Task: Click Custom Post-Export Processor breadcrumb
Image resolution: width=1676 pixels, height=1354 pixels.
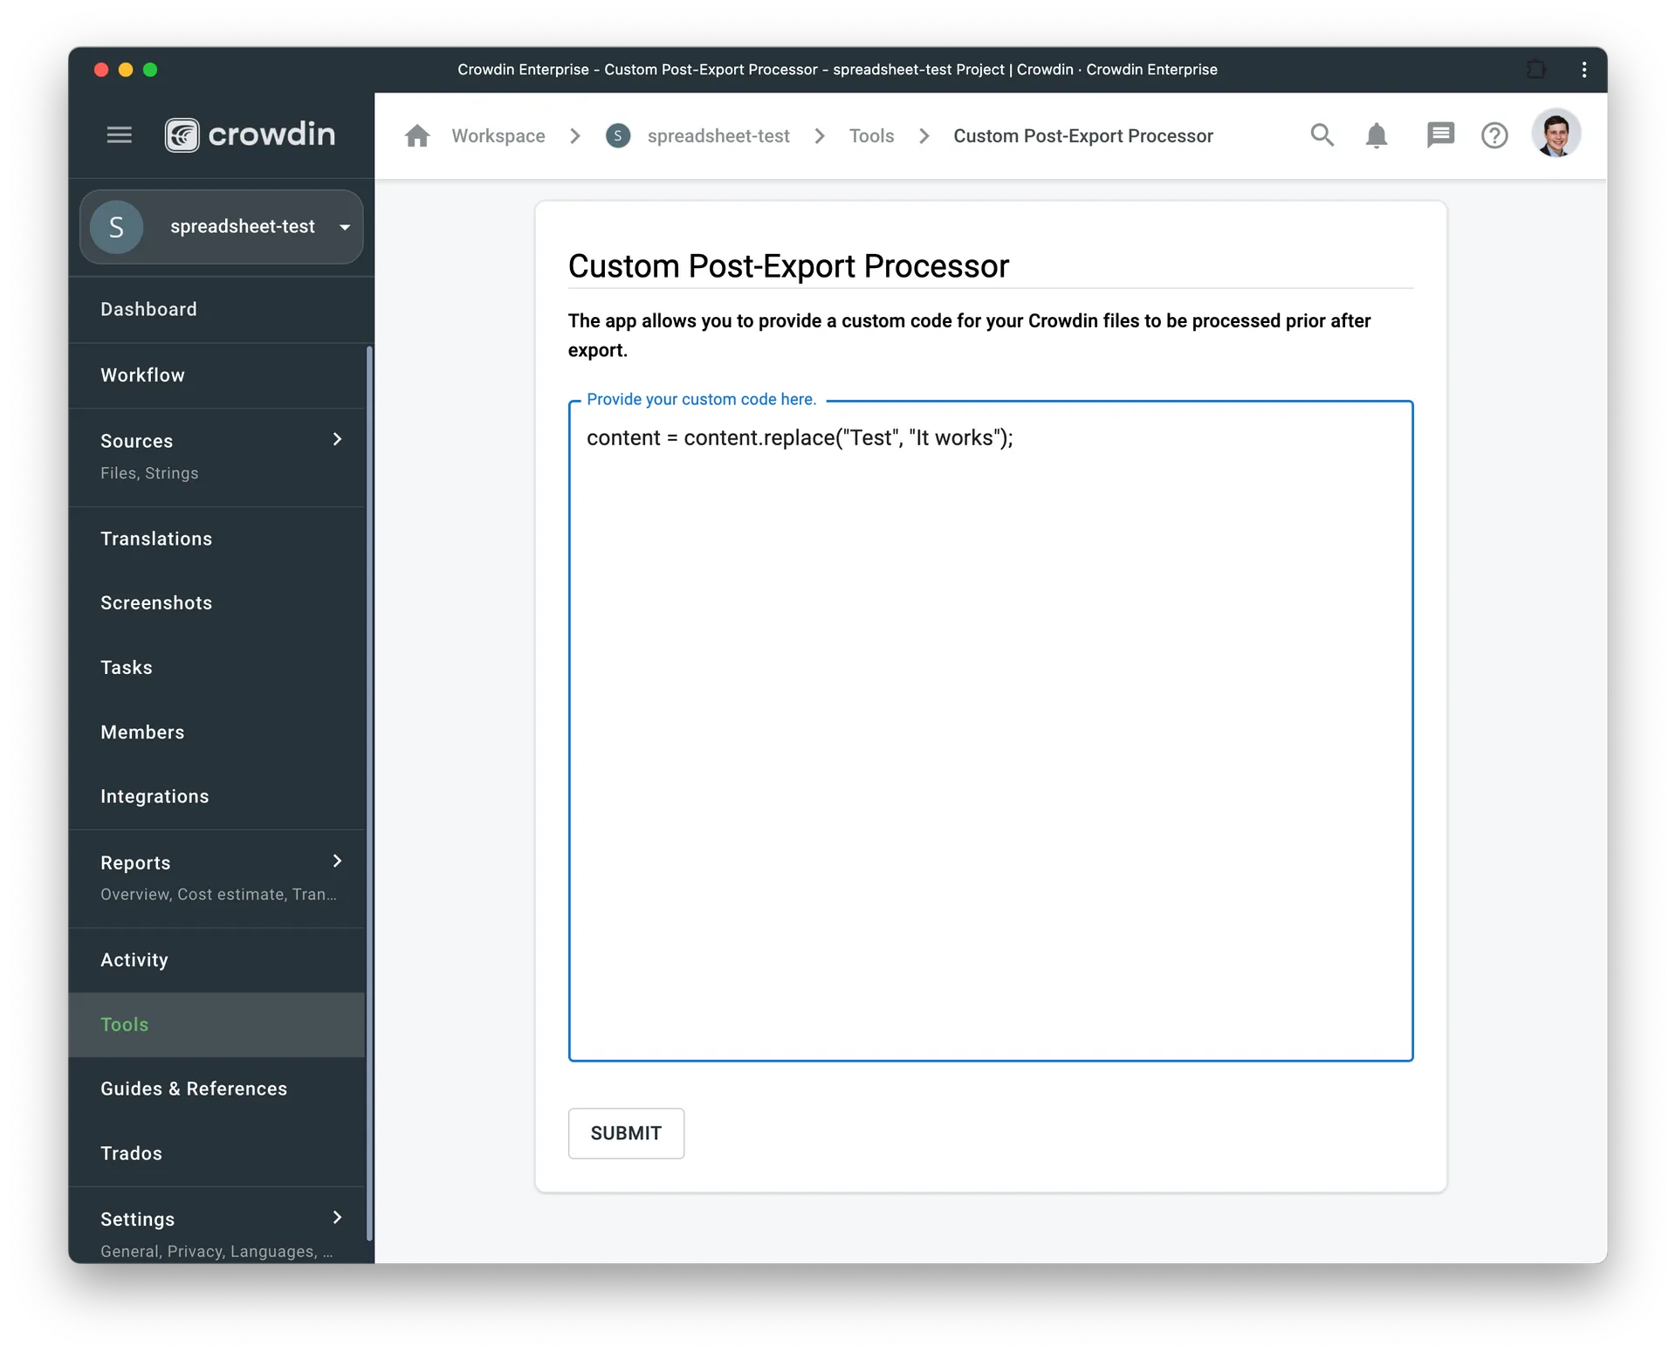Action: [1083, 136]
